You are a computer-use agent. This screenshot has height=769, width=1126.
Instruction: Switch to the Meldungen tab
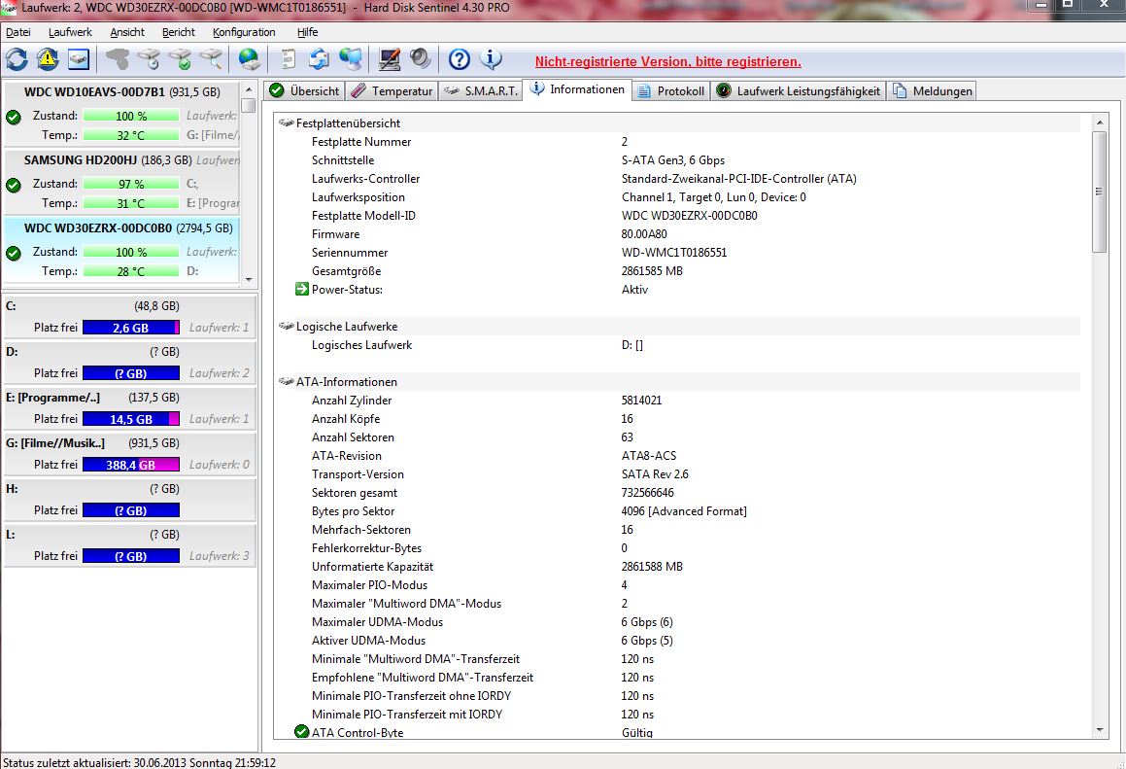pos(932,90)
